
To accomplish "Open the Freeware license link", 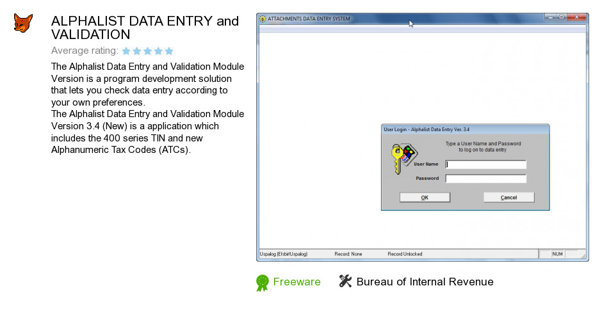I will point(297,282).
